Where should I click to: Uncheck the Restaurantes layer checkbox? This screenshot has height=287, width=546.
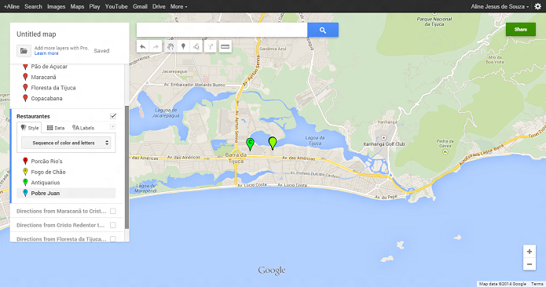click(113, 116)
